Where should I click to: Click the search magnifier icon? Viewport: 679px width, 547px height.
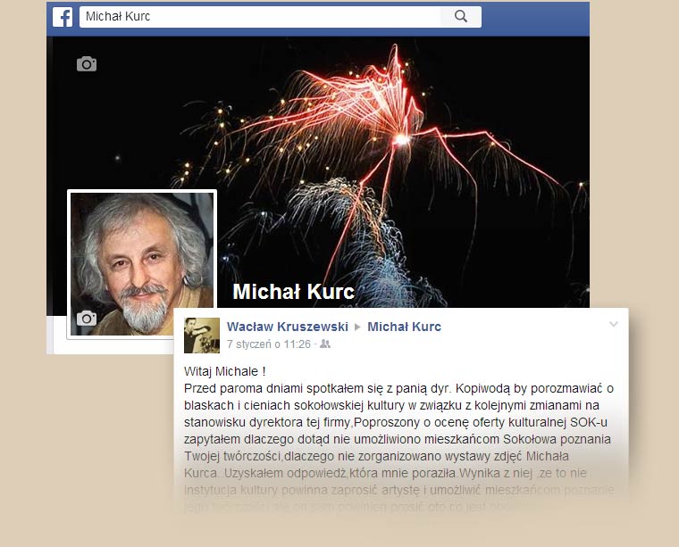pos(461,16)
